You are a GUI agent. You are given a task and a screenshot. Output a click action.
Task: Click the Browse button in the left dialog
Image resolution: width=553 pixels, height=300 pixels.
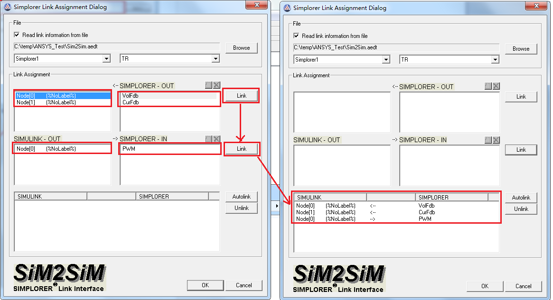point(241,47)
